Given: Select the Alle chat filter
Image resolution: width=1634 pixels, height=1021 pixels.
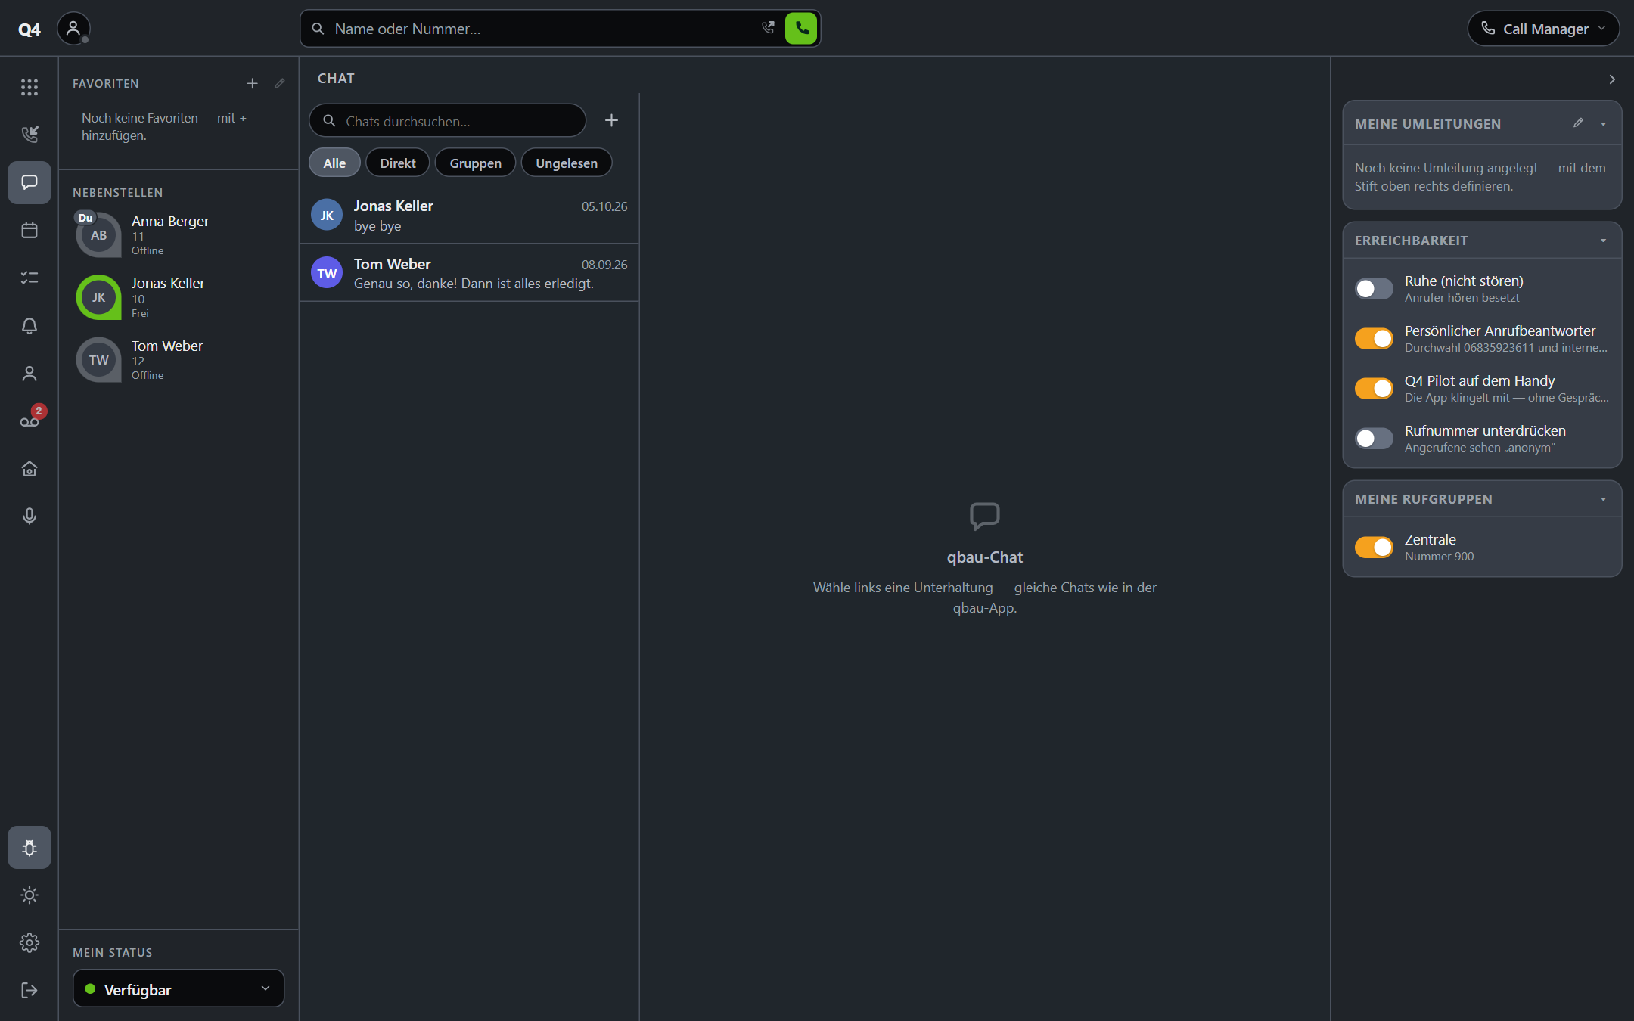Looking at the screenshot, I should pos(334,163).
